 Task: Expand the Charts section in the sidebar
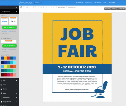click(9, 89)
